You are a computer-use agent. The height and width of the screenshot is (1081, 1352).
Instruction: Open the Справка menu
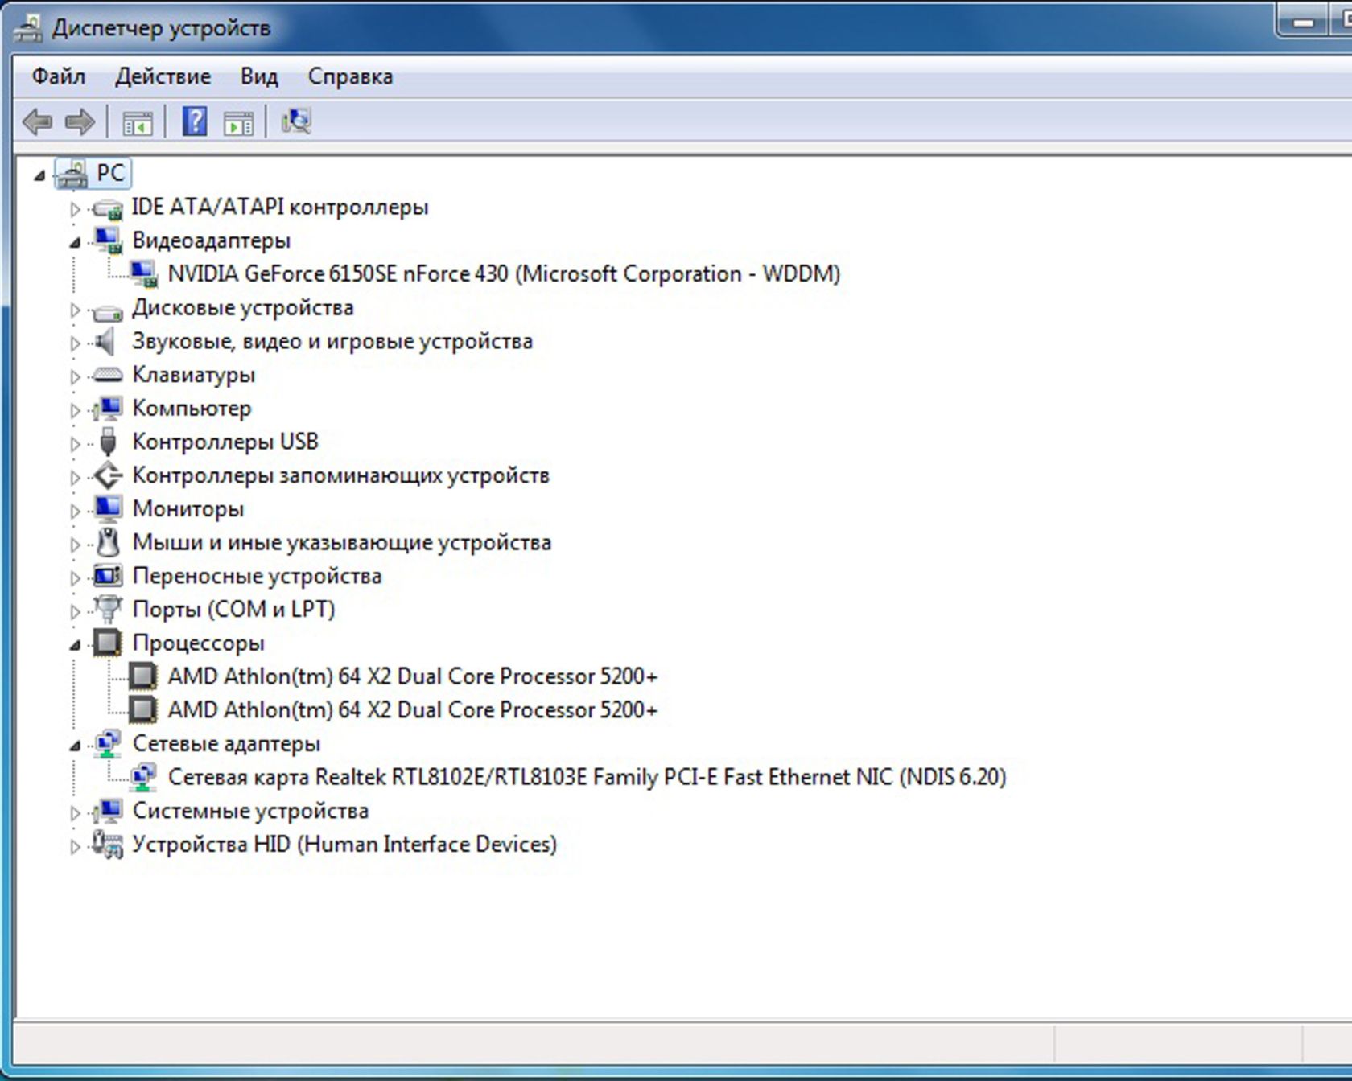point(351,76)
